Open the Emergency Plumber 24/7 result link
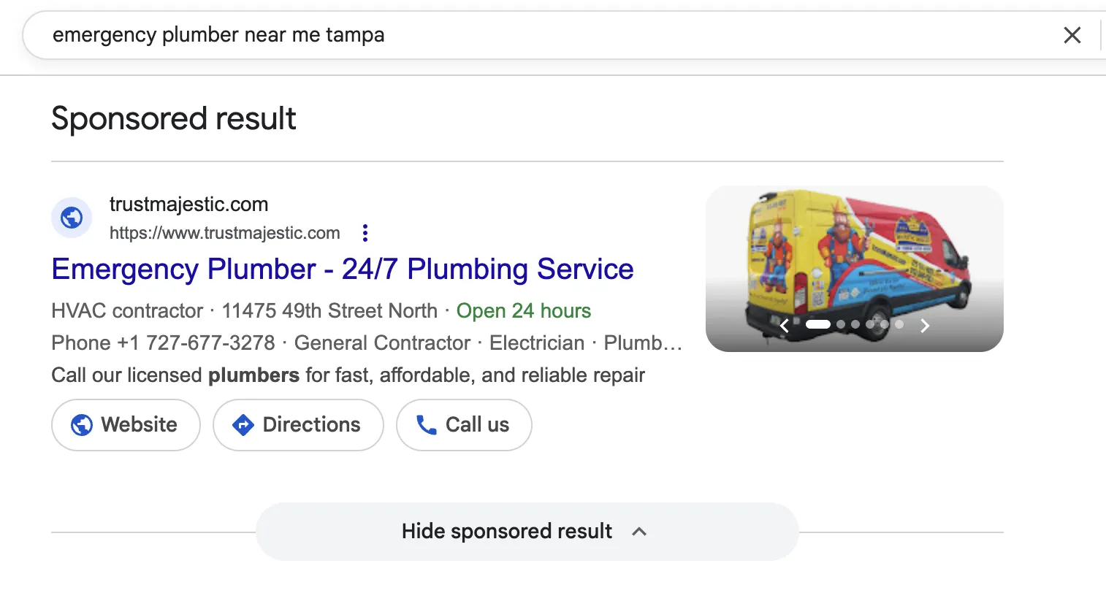Viewport: 1106px width, 593px height. 342,269
